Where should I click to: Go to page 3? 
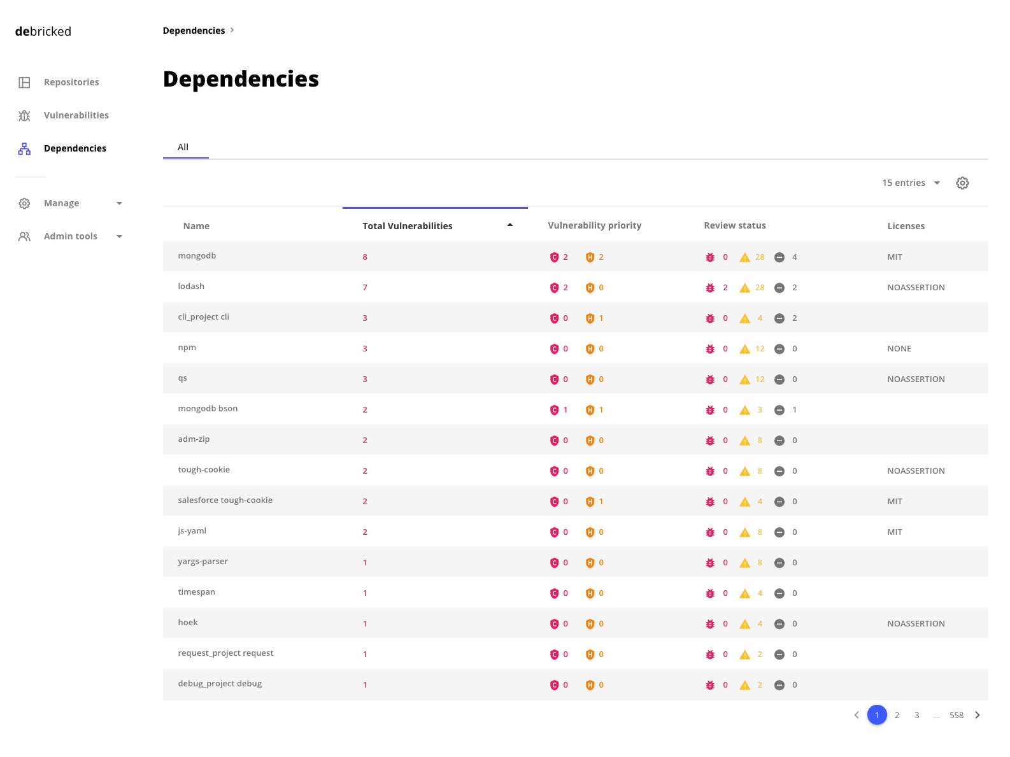(916, 715)
